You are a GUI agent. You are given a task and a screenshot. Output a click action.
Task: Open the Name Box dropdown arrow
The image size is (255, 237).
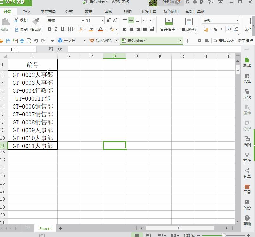tap(35, 49)
